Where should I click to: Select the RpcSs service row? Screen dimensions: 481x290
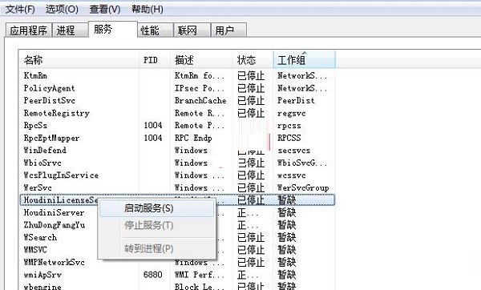pos(177,126)
